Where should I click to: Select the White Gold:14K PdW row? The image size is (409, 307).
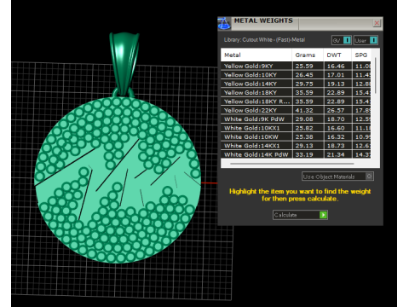point(296,154)
